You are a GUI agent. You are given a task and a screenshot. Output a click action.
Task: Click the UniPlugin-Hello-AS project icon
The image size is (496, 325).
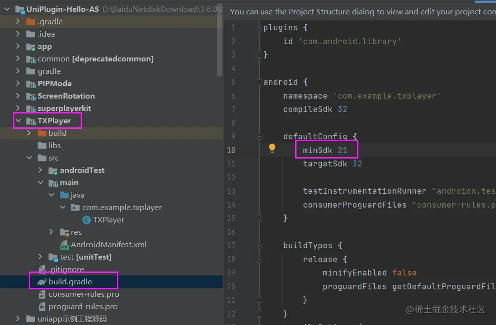tap(20, 10)
